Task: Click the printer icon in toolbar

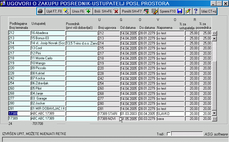Action: [x=41, y=11]
